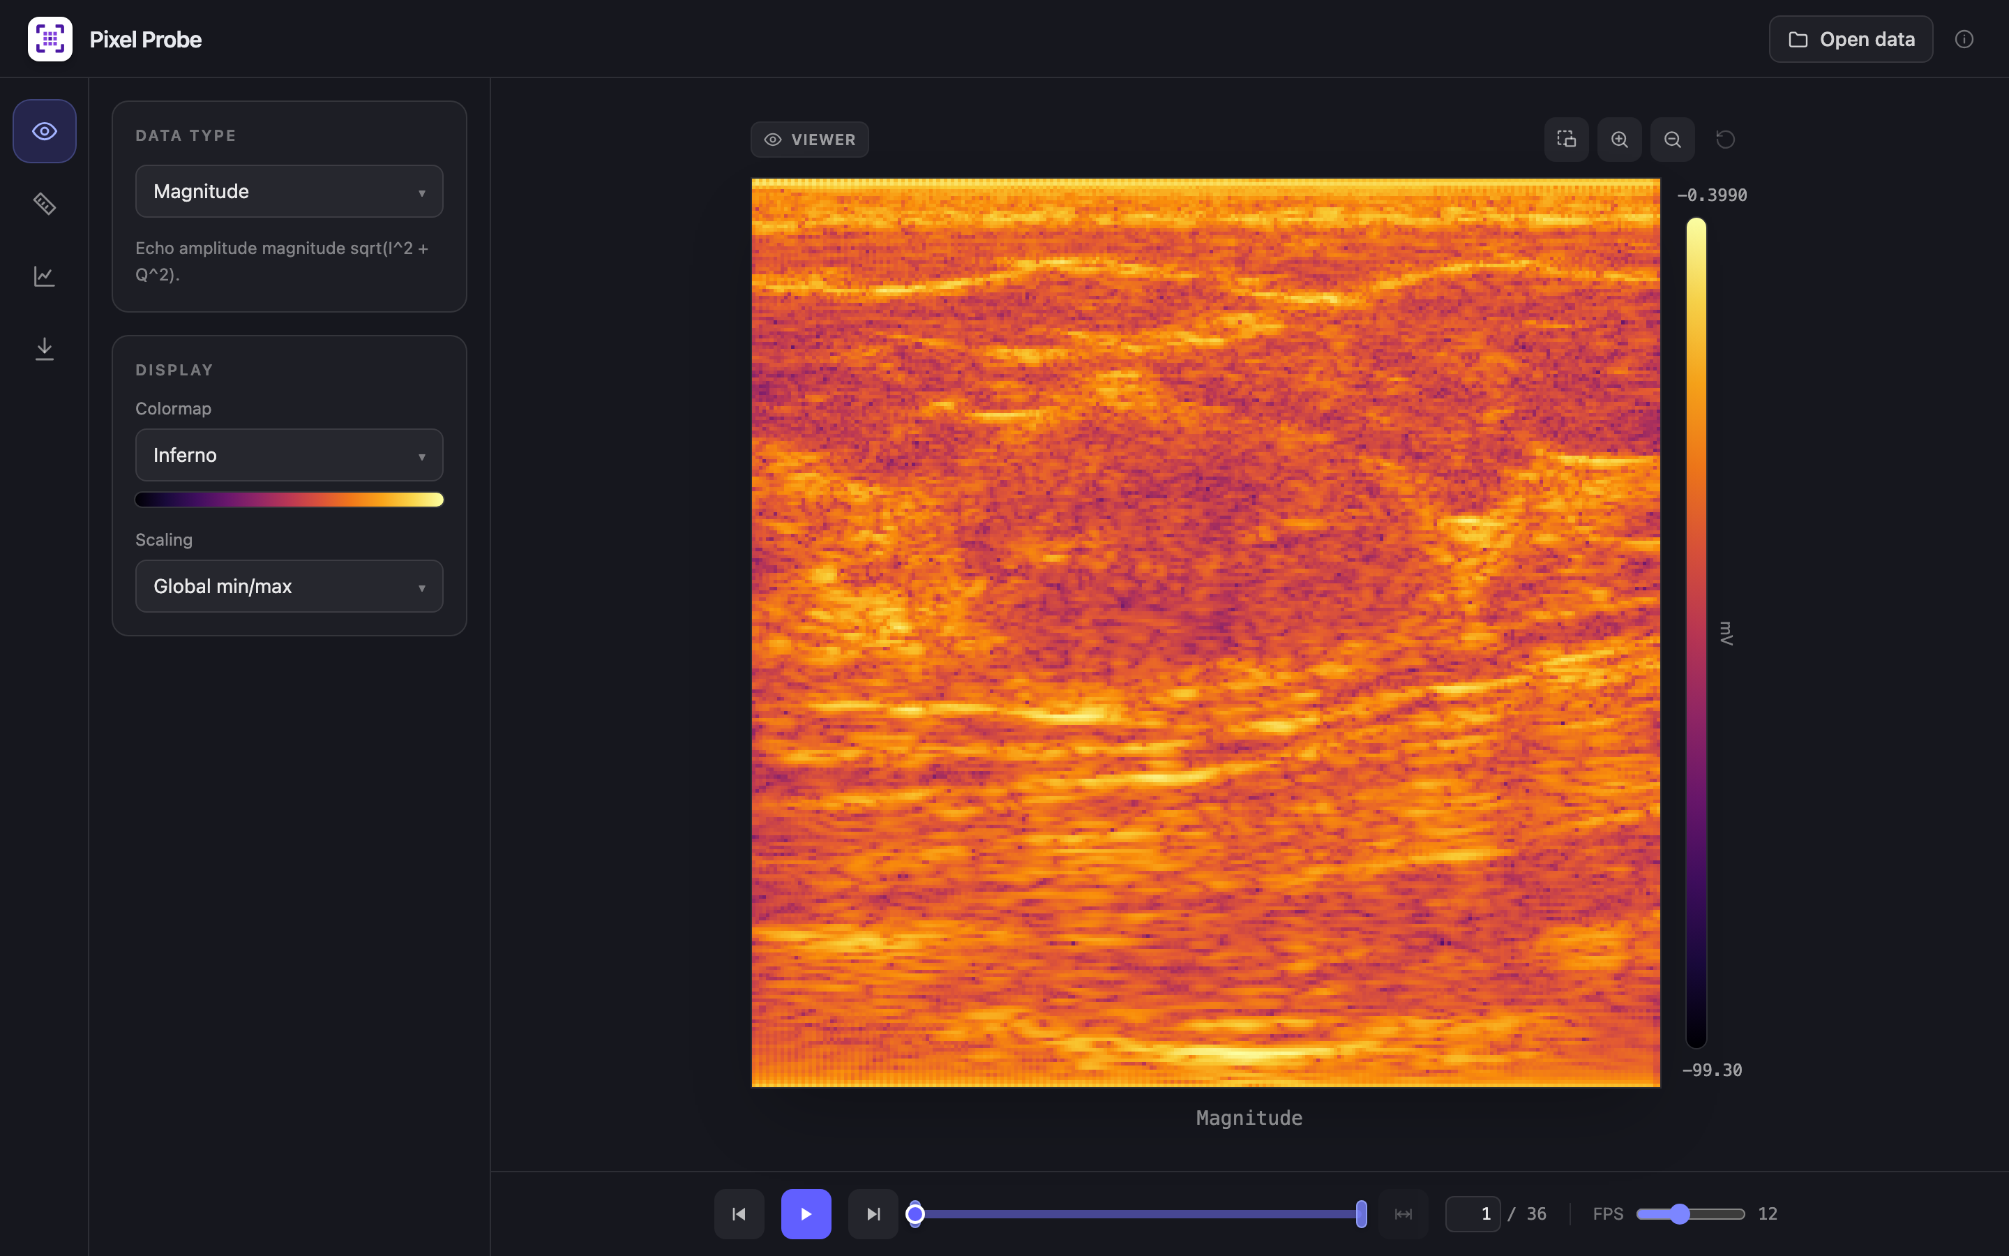The height and width of the screenshot is (1256, 2009).
Task: Click the current frame number field
Action: point(1473,1213)
